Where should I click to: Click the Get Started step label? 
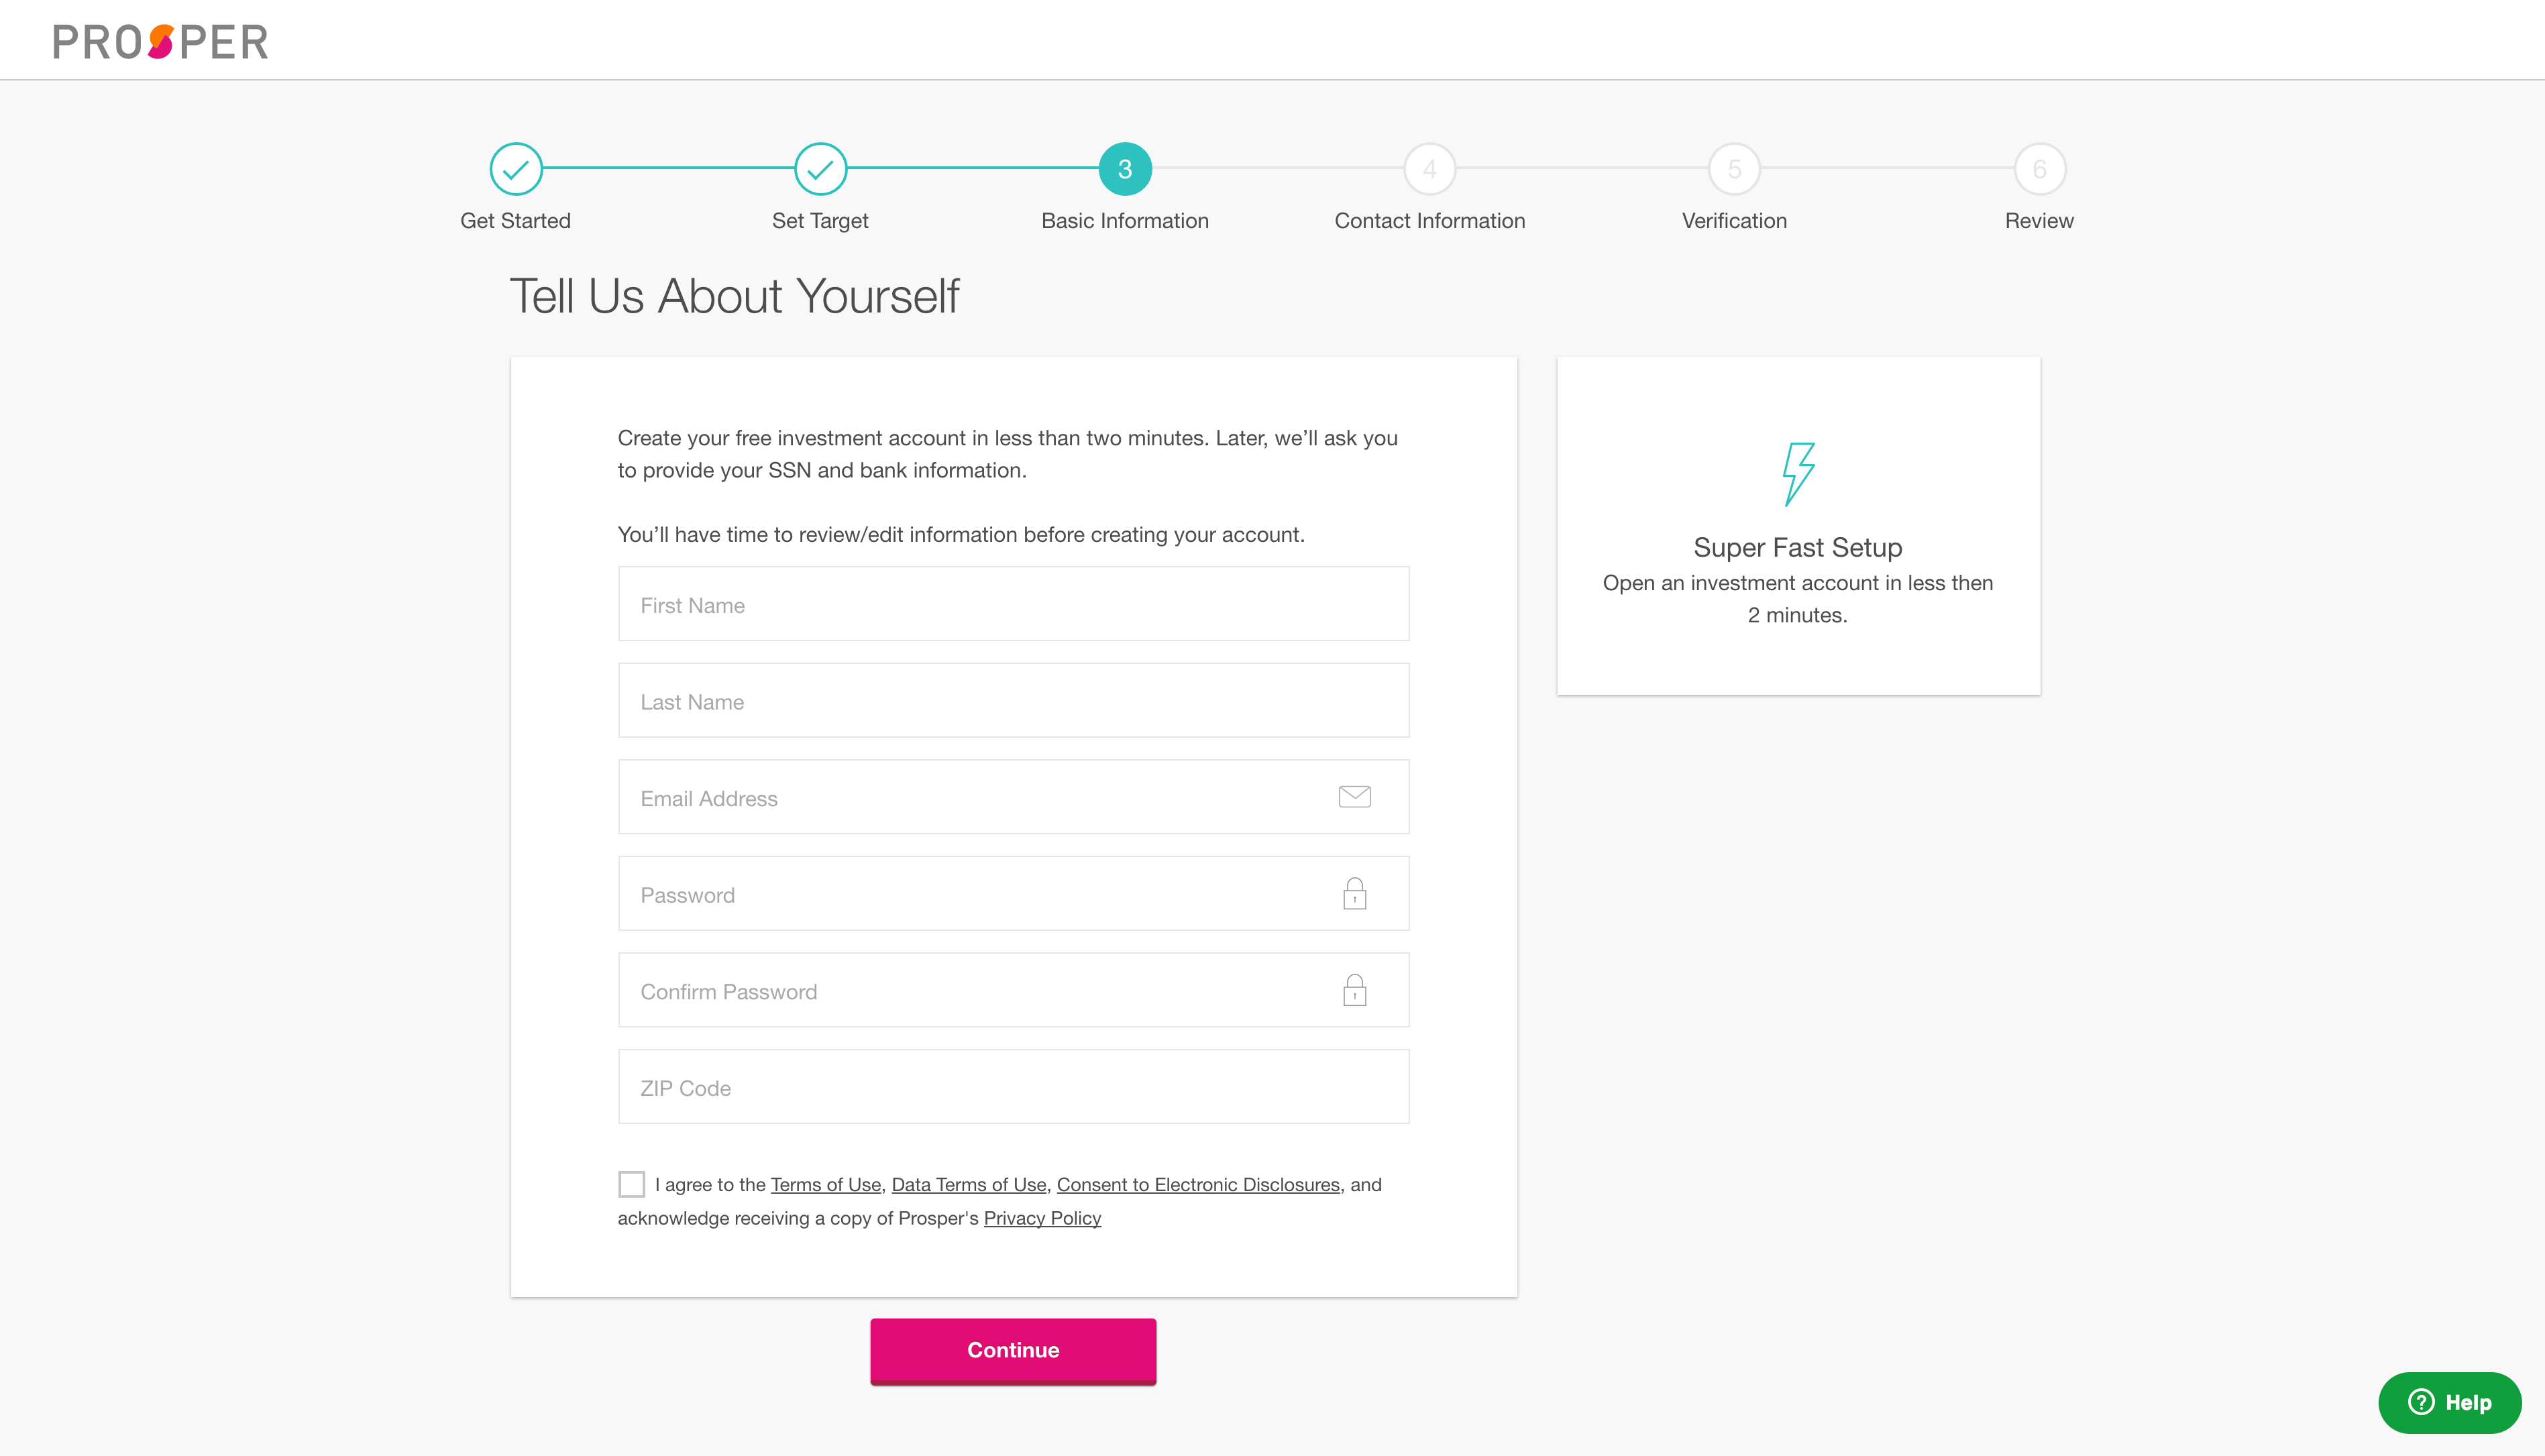tap(515, 221)
